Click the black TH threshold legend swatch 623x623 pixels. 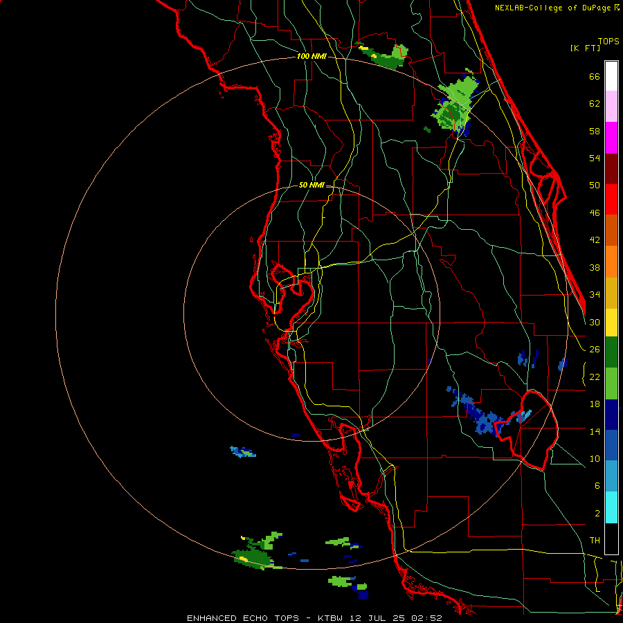611,539
